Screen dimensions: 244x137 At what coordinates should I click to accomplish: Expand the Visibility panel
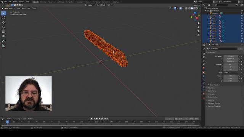tap(211, 100)
